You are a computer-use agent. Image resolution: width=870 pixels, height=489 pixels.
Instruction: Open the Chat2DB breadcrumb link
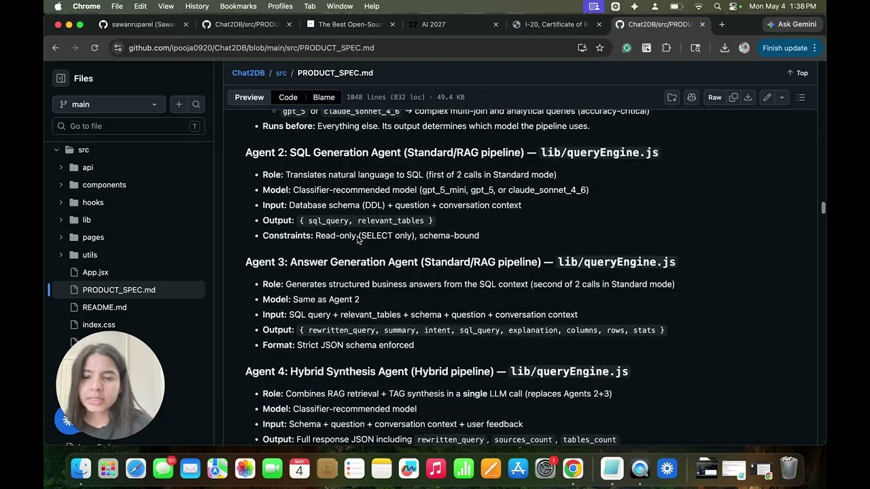pos(249,73)
